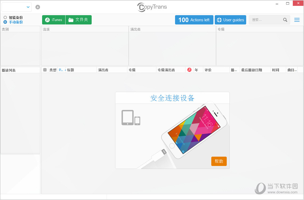Image resolution: width=304 pixels, height=200 pixels.
Task: Close the CopyTrans window
Action: 298,3
